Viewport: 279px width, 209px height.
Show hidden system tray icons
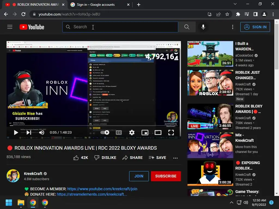pos(232,202)
